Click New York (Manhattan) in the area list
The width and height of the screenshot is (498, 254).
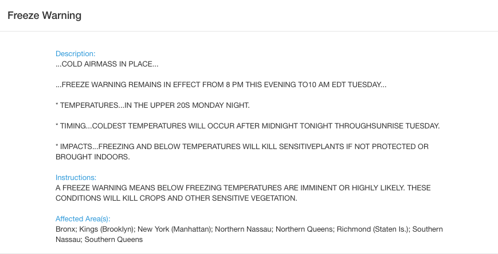click(x=174, y=229)
